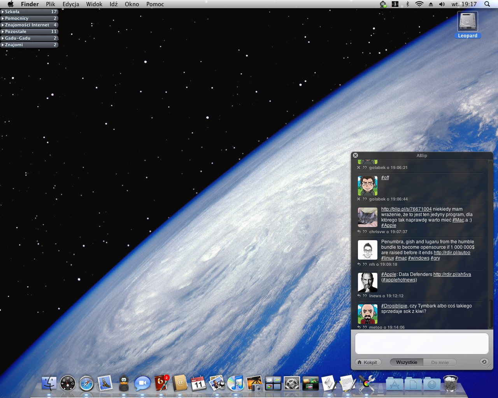The width and height of the screenshot is (498, 398).
Task: Switch to the Do mnie filter
Action: coord(440,362)
